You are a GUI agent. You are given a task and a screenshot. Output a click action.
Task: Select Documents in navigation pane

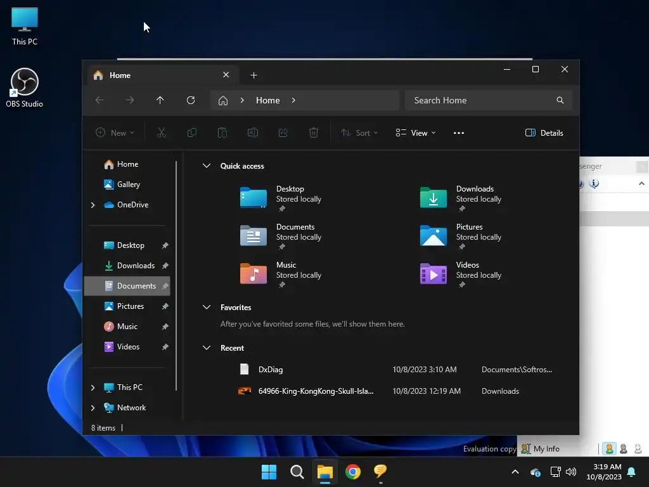tap(127, 286)
